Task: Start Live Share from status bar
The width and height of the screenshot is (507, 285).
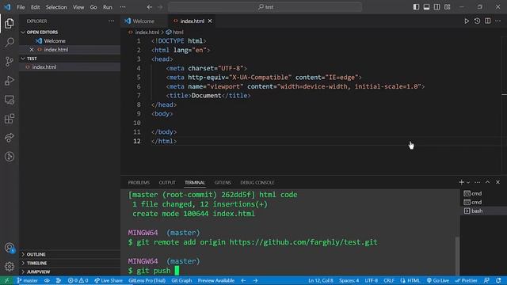Action: [x=109, y=280]
